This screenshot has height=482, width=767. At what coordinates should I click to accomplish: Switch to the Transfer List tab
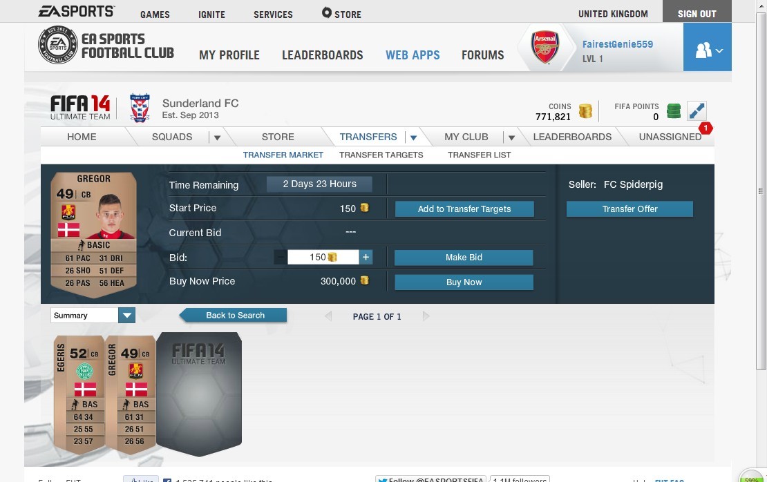coord(479,155)
